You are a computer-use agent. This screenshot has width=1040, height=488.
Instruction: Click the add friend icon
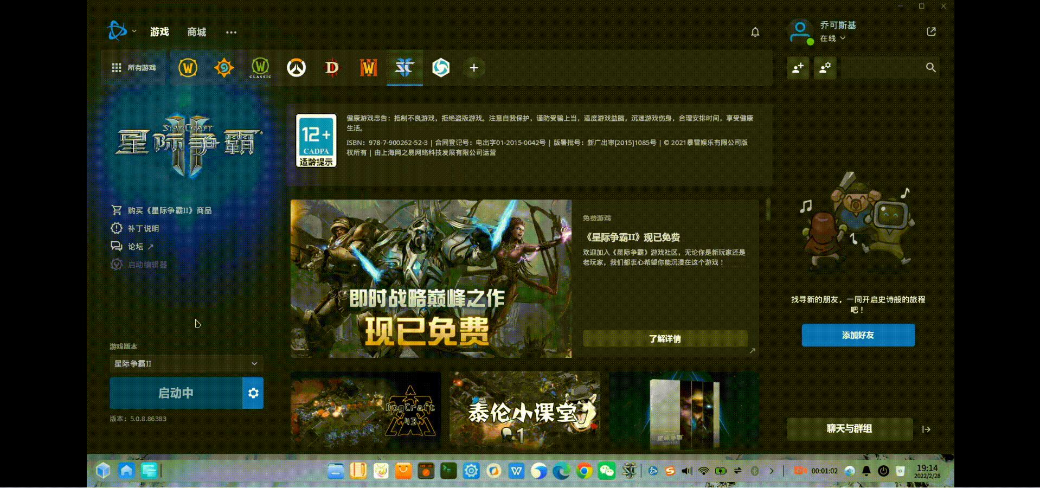coord(798,68)
